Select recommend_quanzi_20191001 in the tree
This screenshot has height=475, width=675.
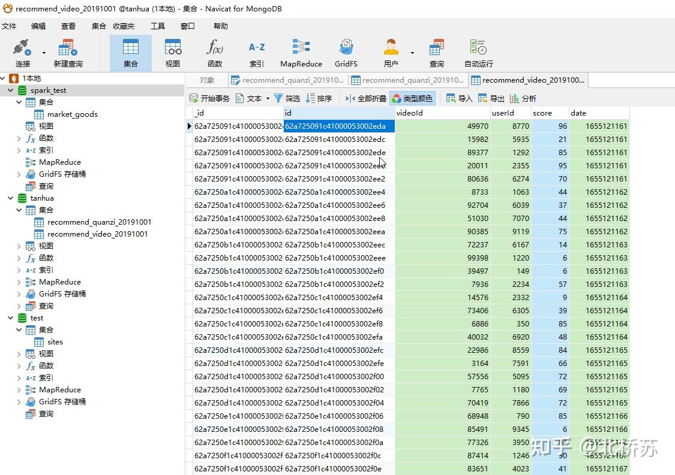point(99,222)
